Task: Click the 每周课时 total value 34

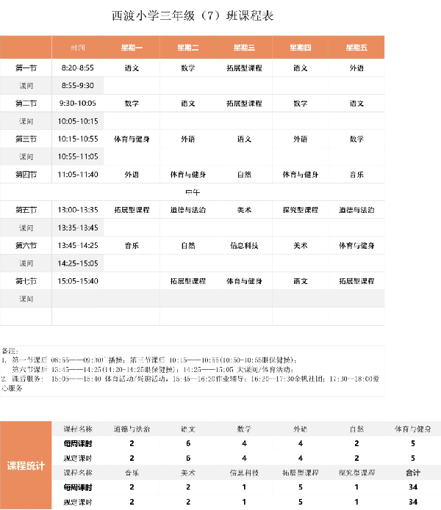Action: click(412, 487)
